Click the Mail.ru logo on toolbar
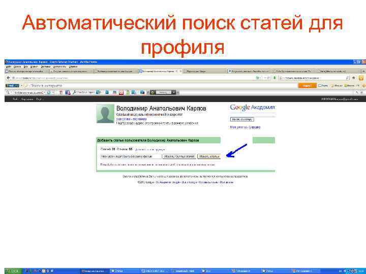The width and height of the screenshot is (366, 274). point(12,86)
